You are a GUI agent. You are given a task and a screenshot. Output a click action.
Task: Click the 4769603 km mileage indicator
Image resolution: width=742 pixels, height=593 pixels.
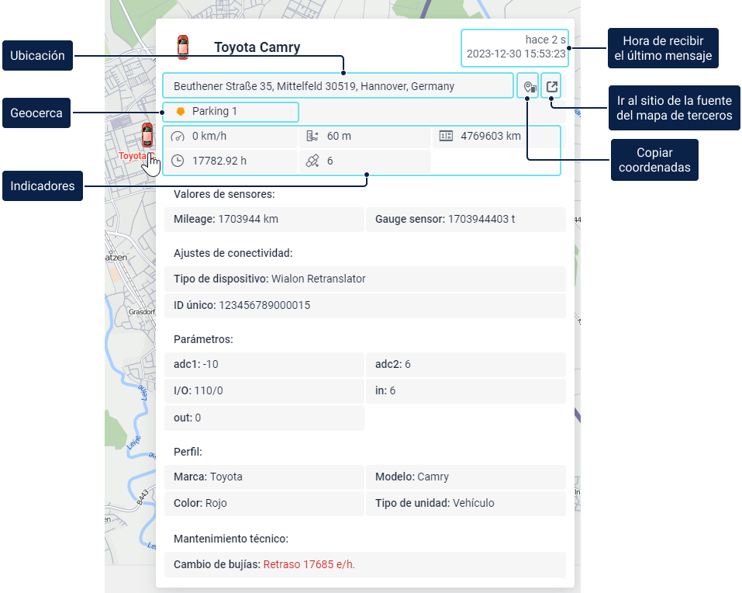coord(491,137)
